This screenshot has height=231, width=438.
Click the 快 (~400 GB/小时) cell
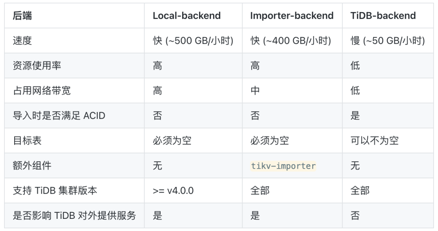coord(291,41)
